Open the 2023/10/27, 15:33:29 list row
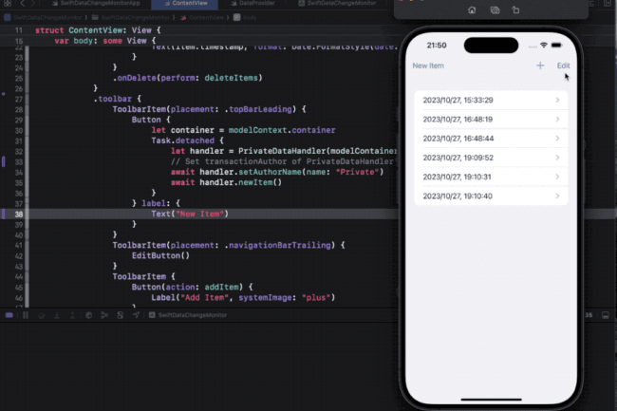Image resolution: width=617 pixels, height=411 pixels. pyautogui.click(x=491, y=100)
